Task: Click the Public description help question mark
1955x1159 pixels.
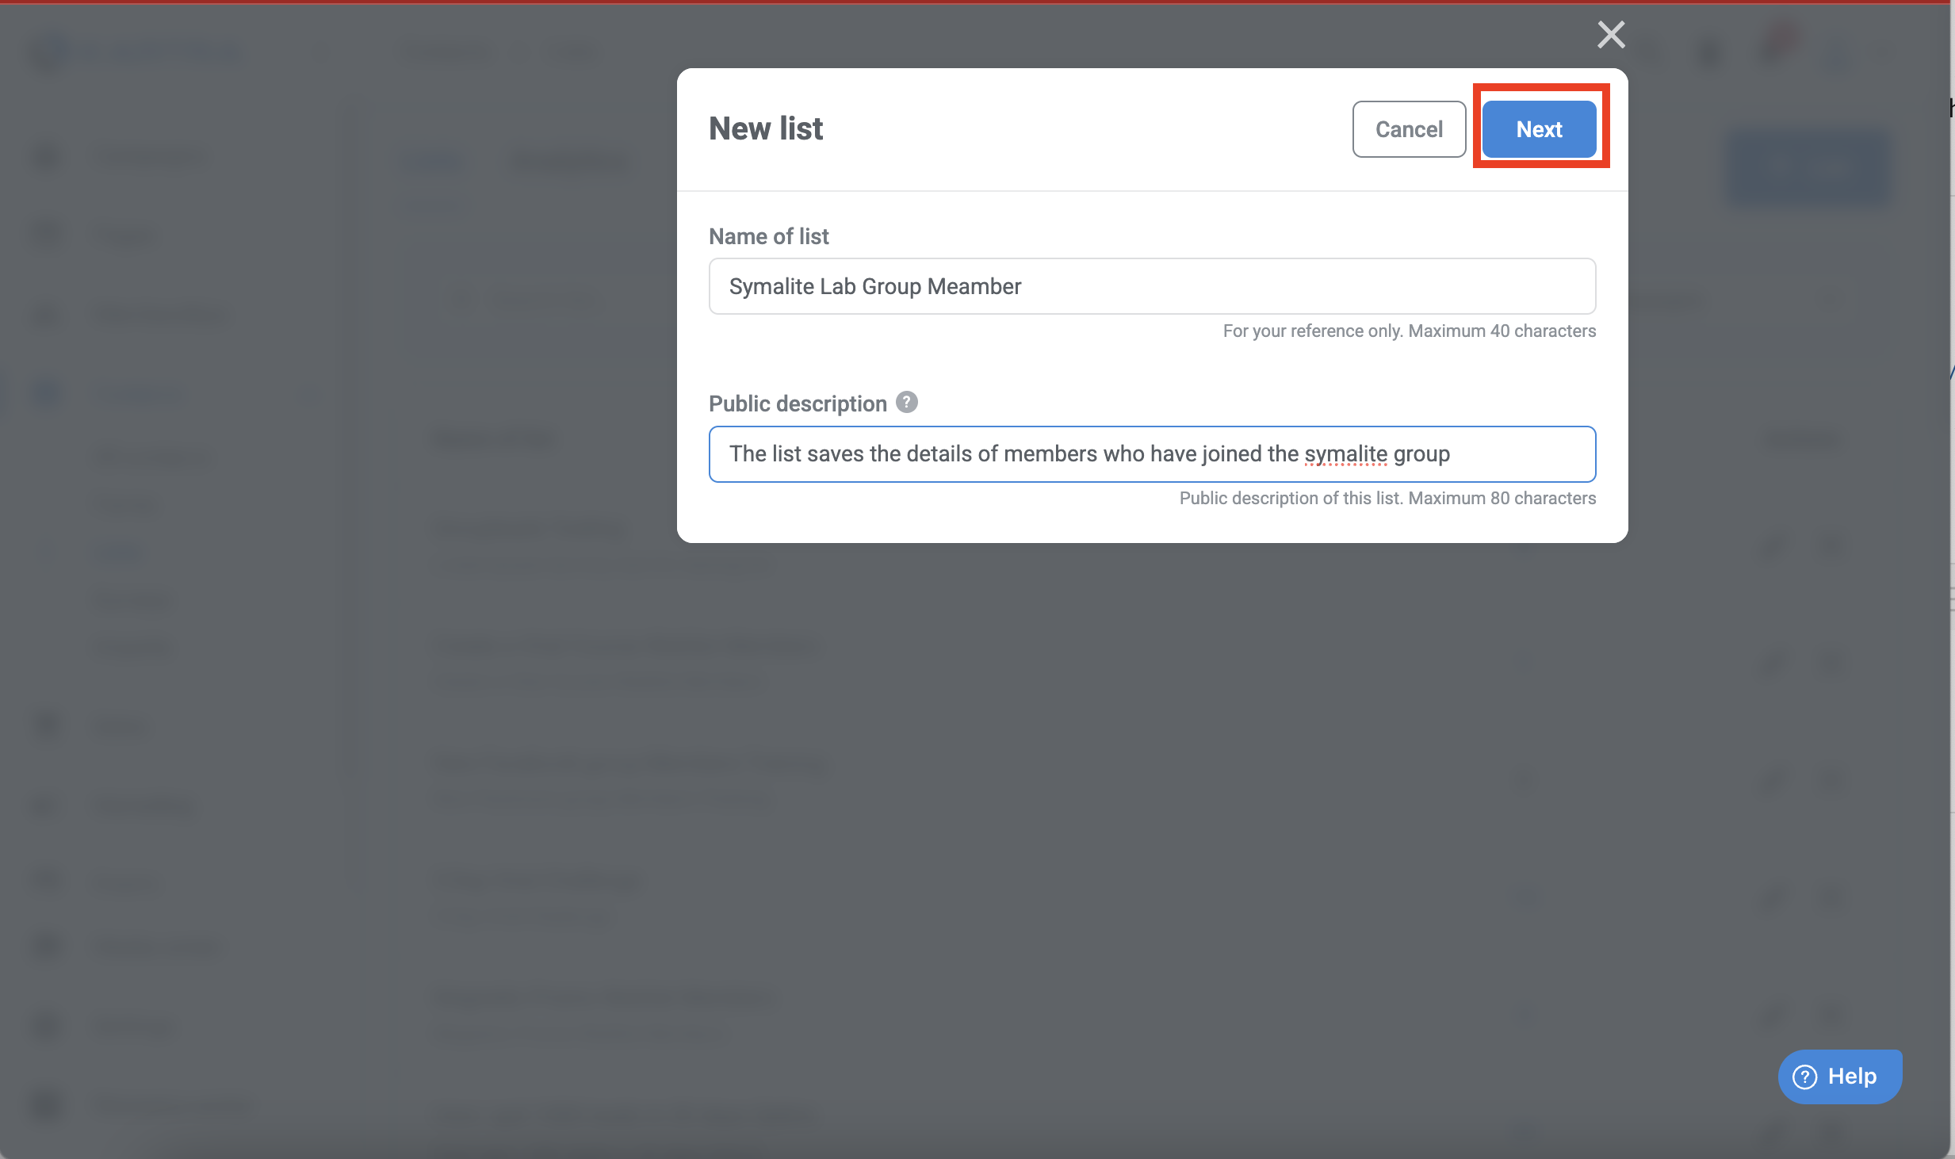Action: [906, 403]
